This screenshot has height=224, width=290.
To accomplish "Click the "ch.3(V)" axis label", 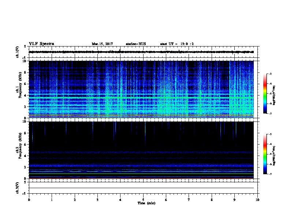I will coord(18,188).
